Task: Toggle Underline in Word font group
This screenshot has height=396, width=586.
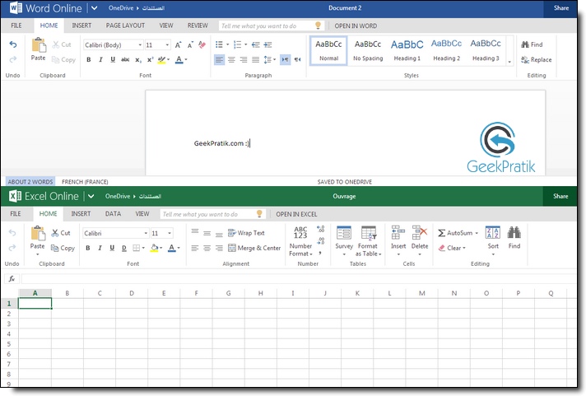Action: tap(113, 59)
